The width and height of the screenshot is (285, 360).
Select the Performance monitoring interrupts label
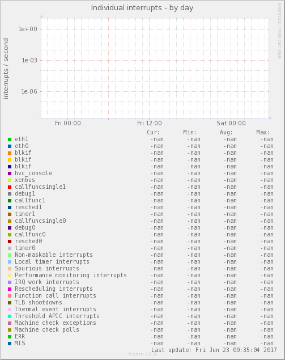pos(71,276)
